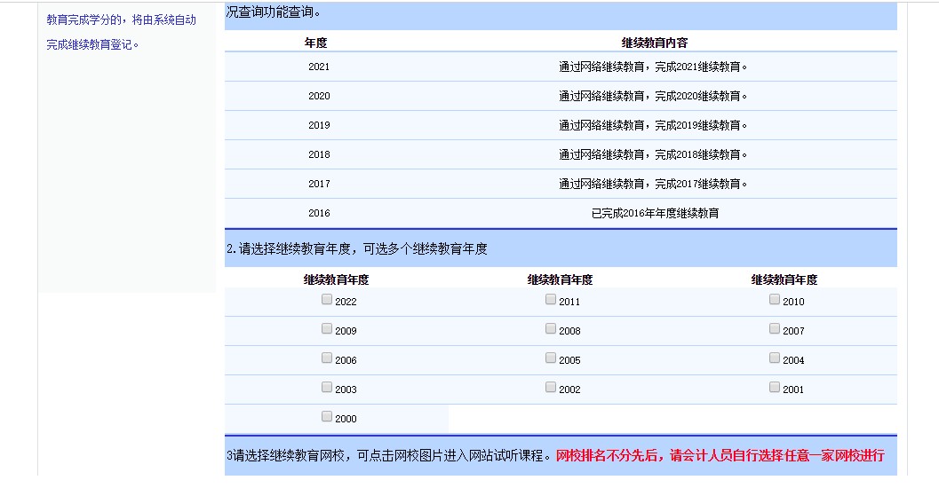Screen dimensions: 939x488
Task: Click the 继续教育内容 column header
Action: pyautogui.click(x=655, y=43)
